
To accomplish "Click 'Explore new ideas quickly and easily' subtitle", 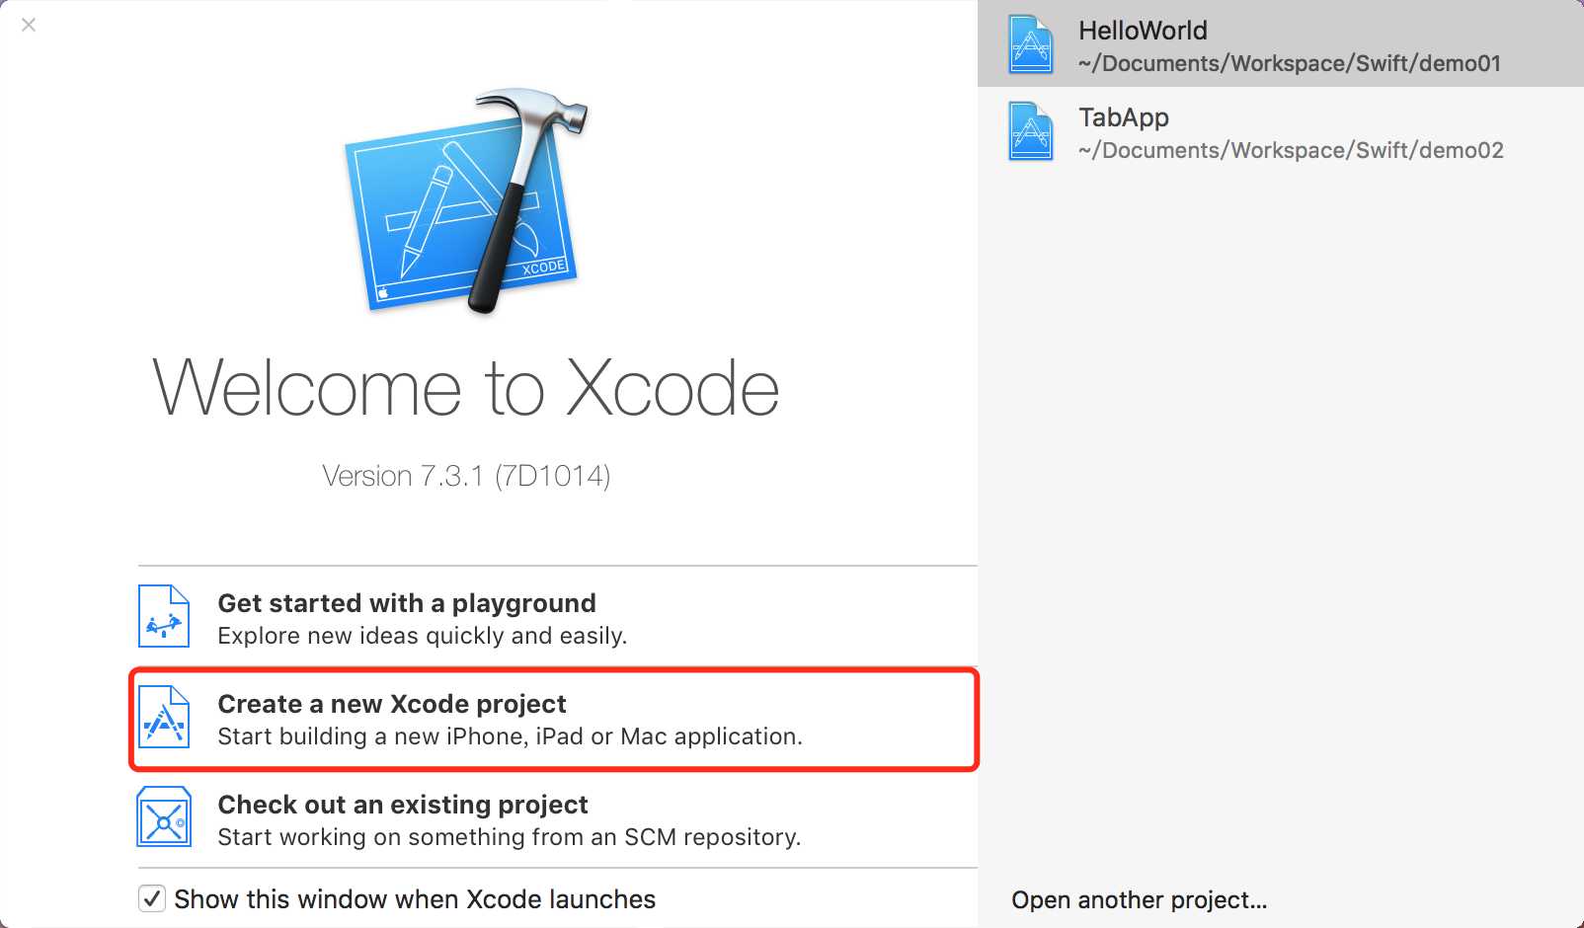I will [x=422, y=636].
